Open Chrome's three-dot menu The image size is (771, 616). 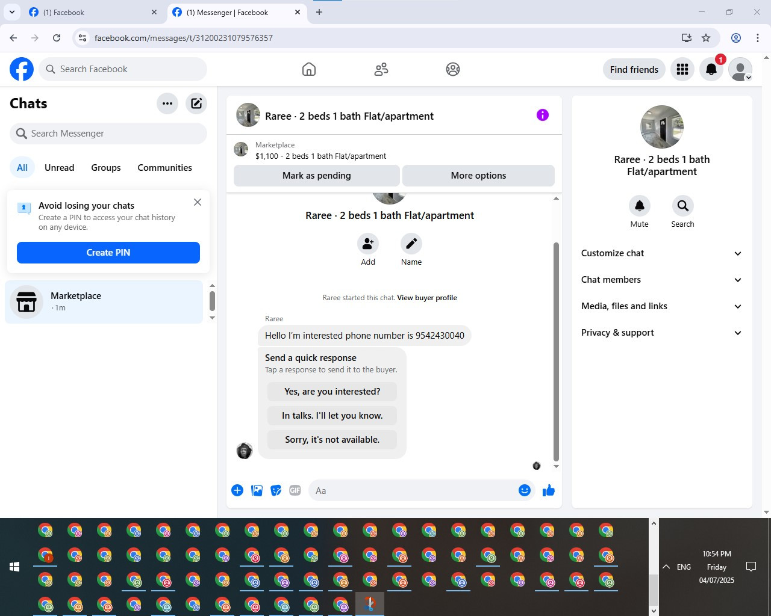(x=758, y=38)
